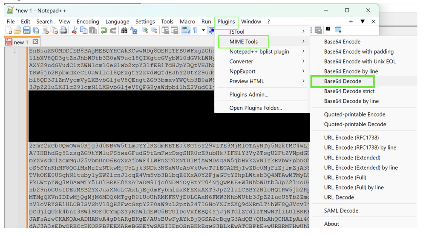426x236 pixels.
Task: Click the Notepad++ app icon in title bar
Action: (10, 10)
